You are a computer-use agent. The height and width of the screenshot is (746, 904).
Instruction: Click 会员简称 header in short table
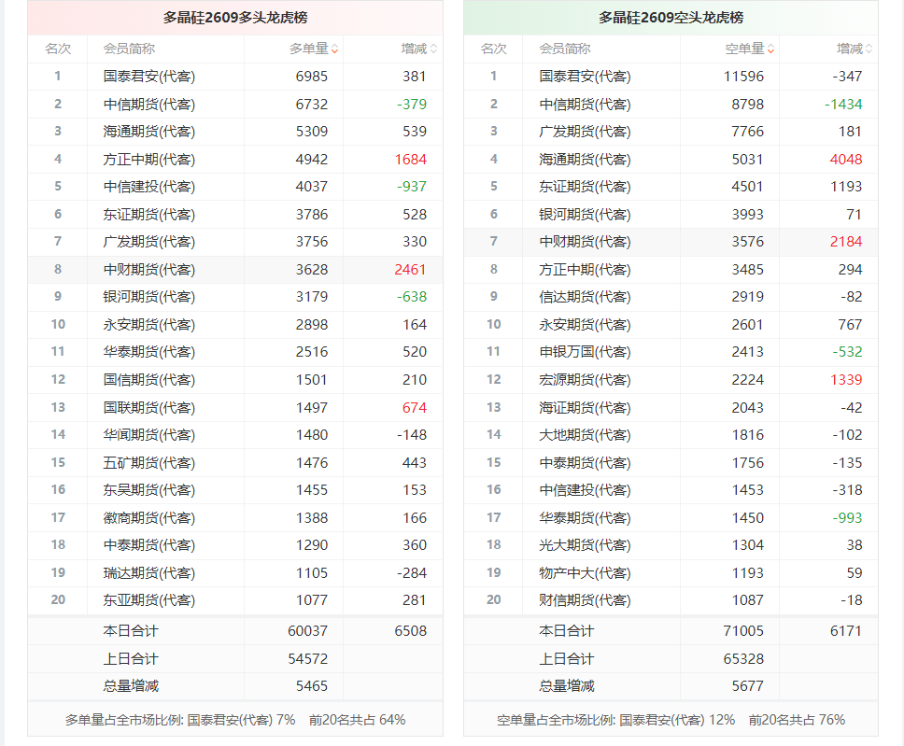click(564, 49)
